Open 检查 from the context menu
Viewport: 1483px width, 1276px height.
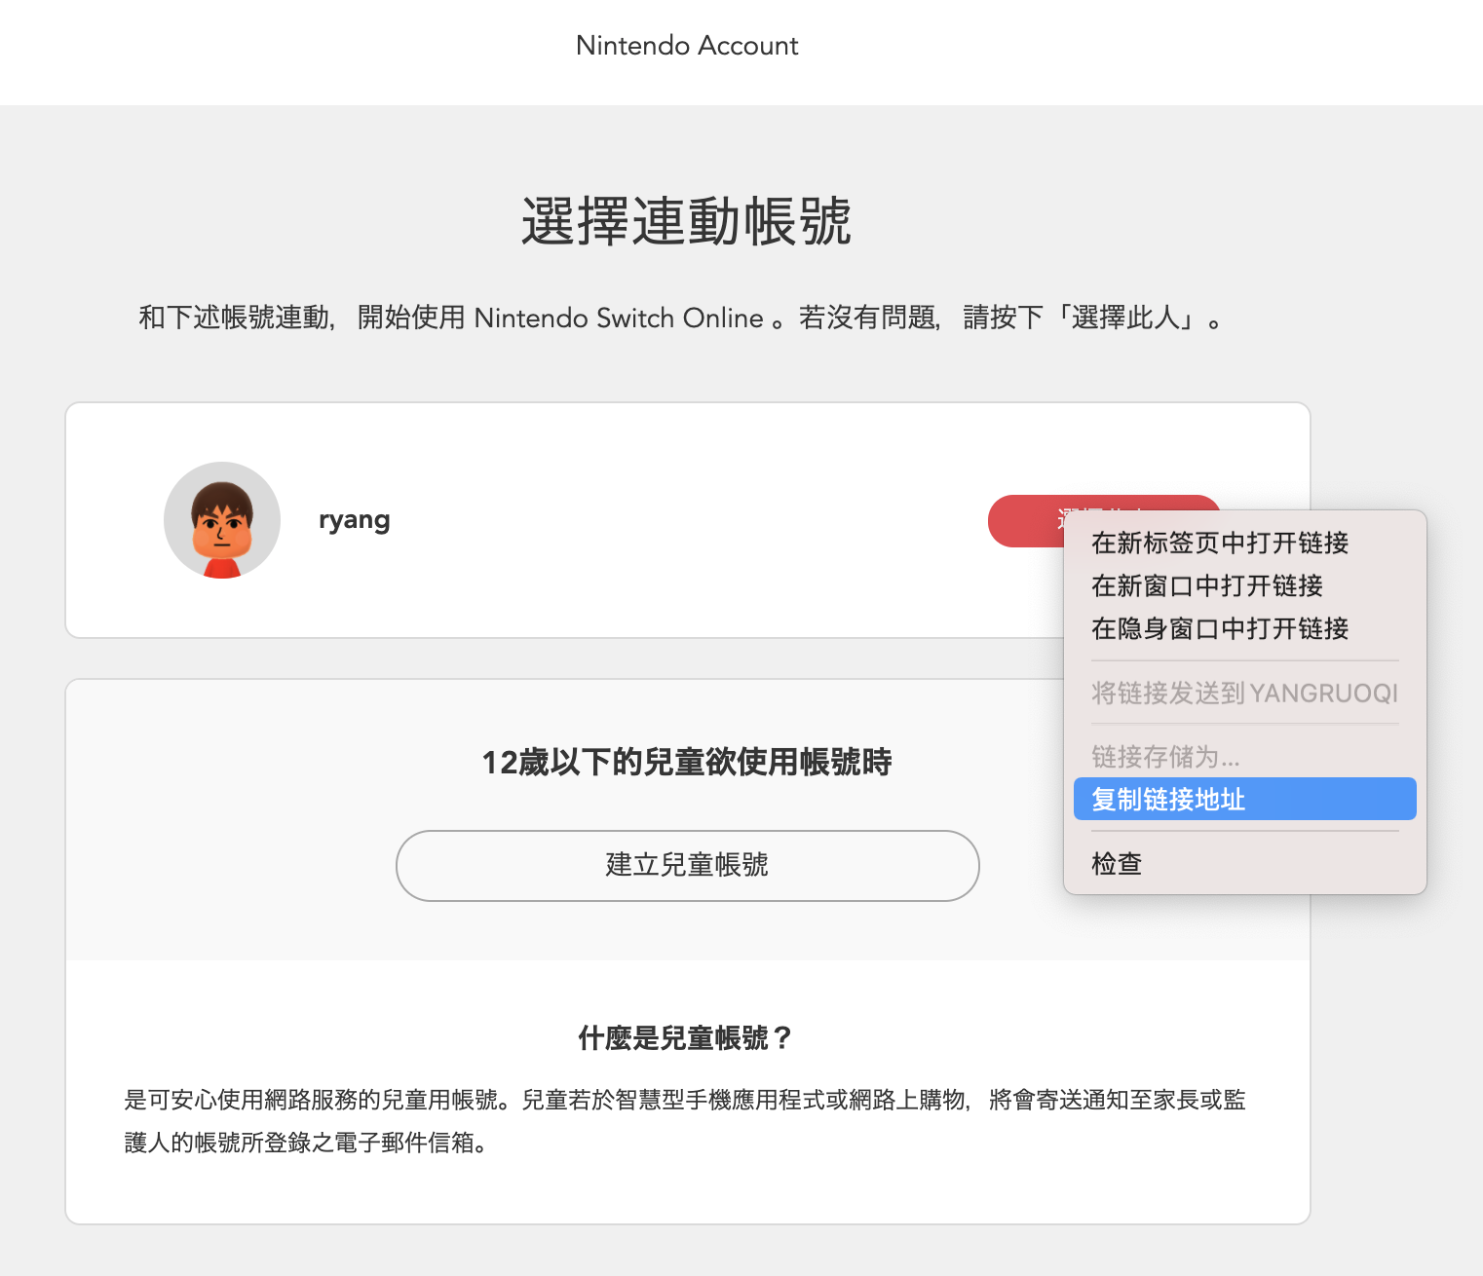coord(1117,863)
